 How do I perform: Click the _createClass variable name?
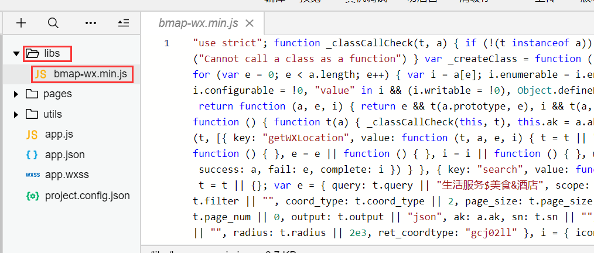click(481, 59)
